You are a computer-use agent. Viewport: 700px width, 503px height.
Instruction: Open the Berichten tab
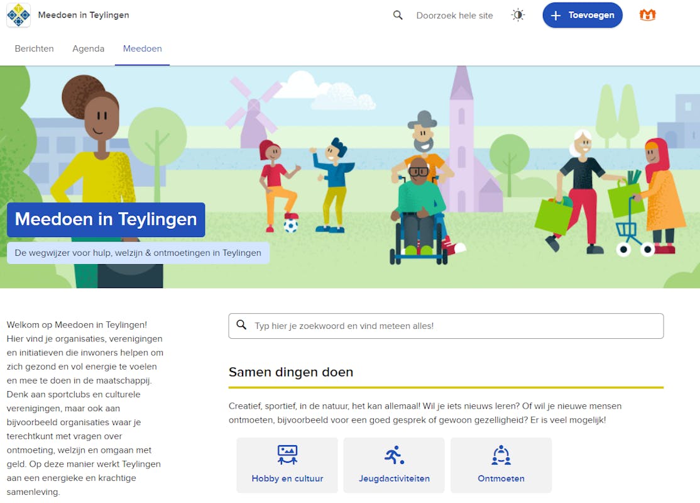35,48
